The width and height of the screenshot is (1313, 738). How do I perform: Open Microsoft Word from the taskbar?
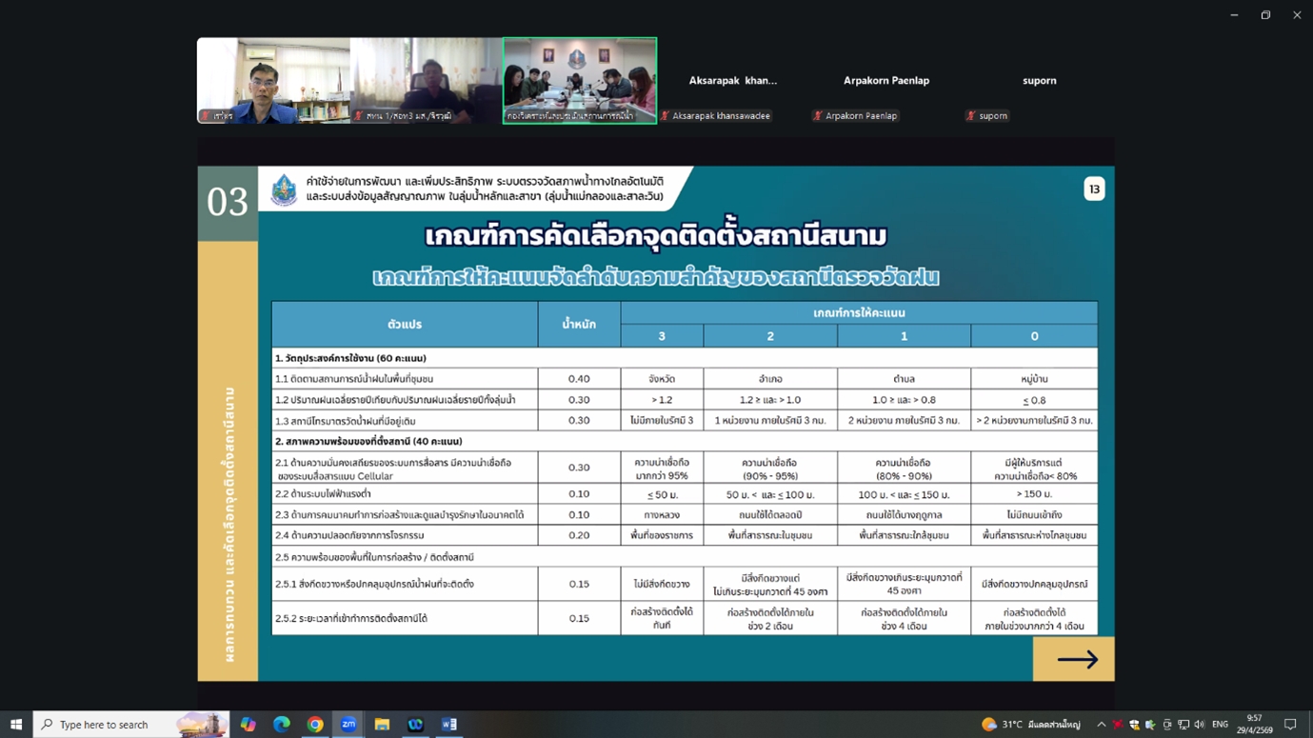tap(448, 725)
